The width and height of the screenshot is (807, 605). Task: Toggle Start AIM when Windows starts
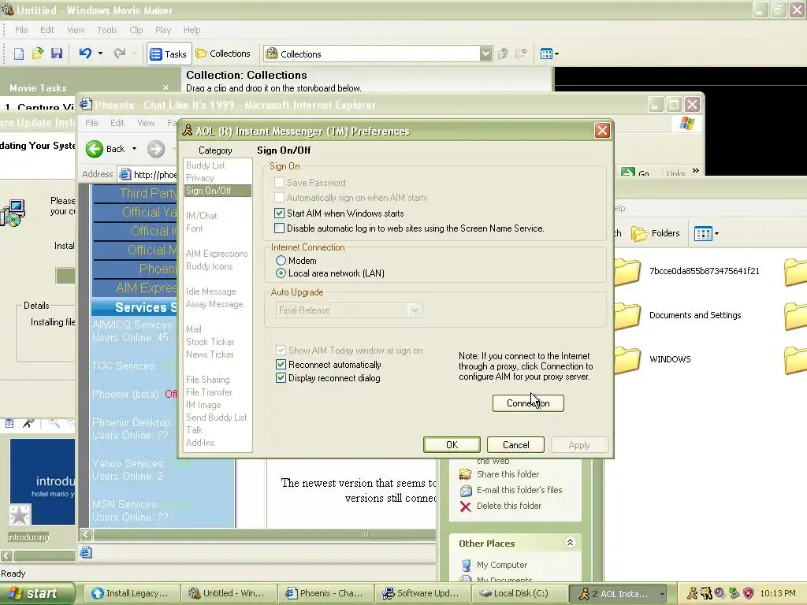tap(280, 213)
